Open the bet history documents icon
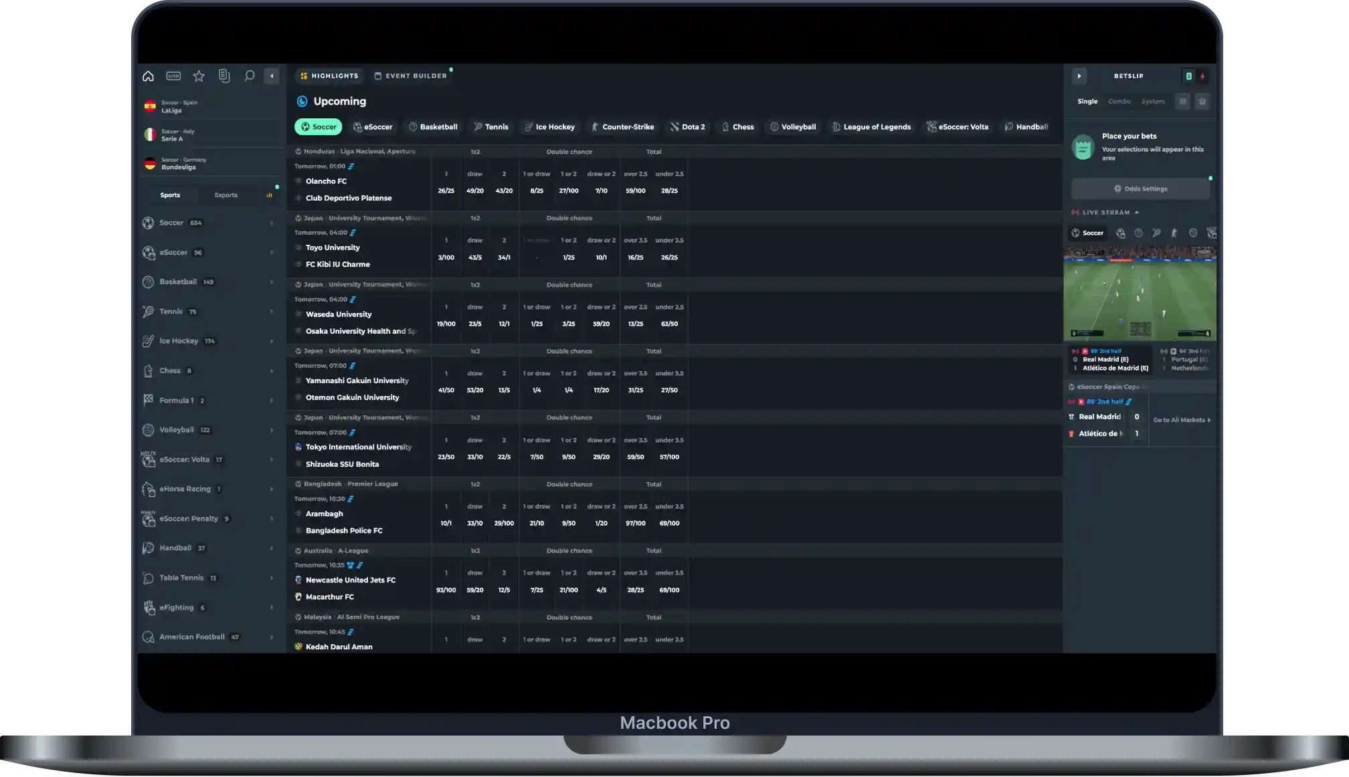 coord(224,76)
